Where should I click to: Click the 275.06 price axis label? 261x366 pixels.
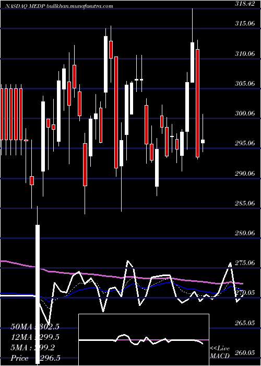[246, 264]
